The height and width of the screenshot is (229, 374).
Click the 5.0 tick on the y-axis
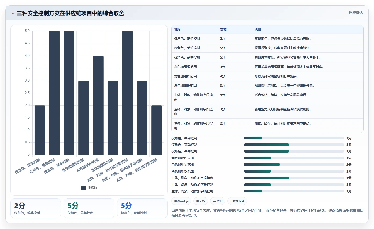[27, 31]
